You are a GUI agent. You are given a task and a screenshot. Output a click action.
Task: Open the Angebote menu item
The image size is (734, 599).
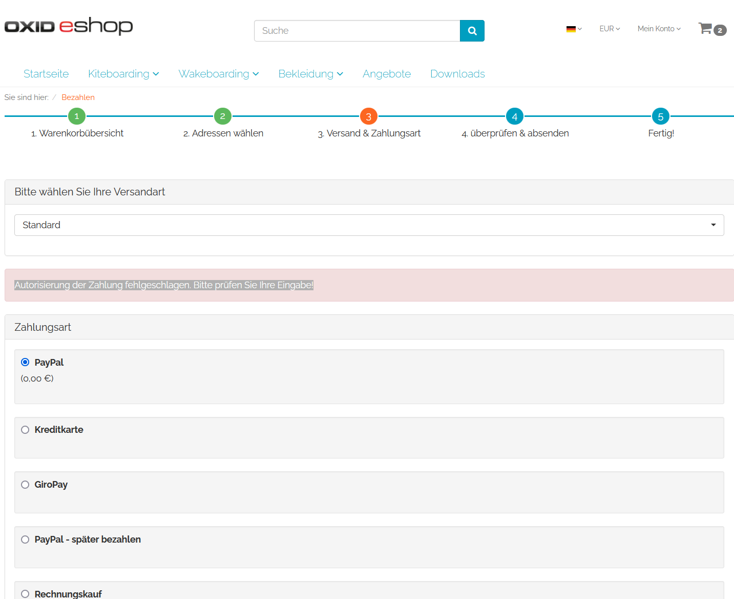387,74
